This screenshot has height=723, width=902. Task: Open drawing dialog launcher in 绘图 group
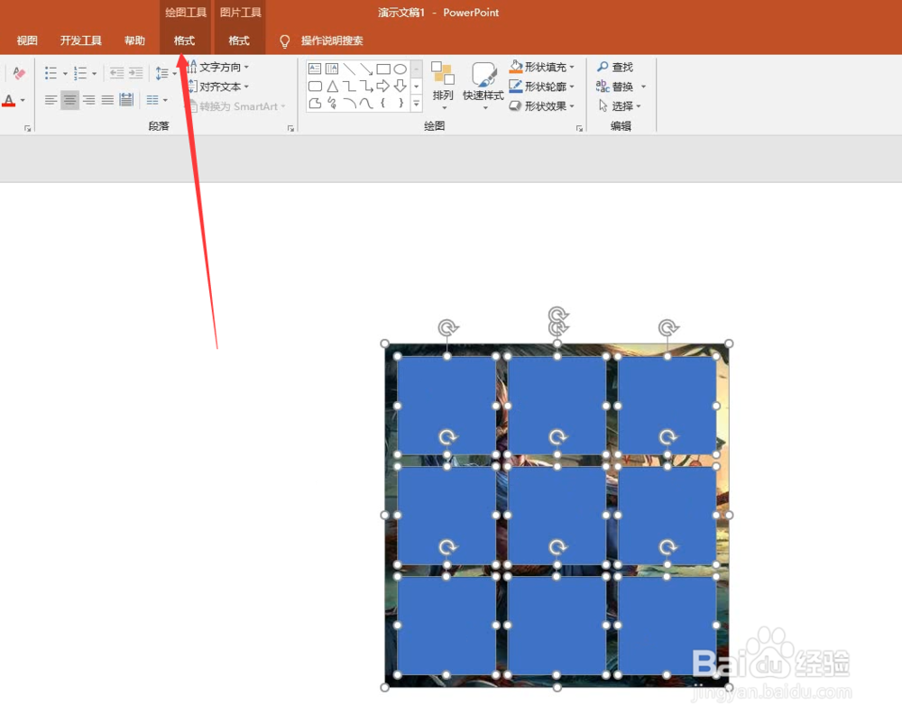click(579, 128)
